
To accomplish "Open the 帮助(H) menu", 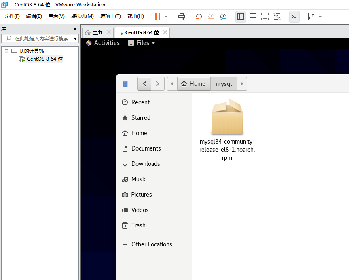I will tap(135, 16).
